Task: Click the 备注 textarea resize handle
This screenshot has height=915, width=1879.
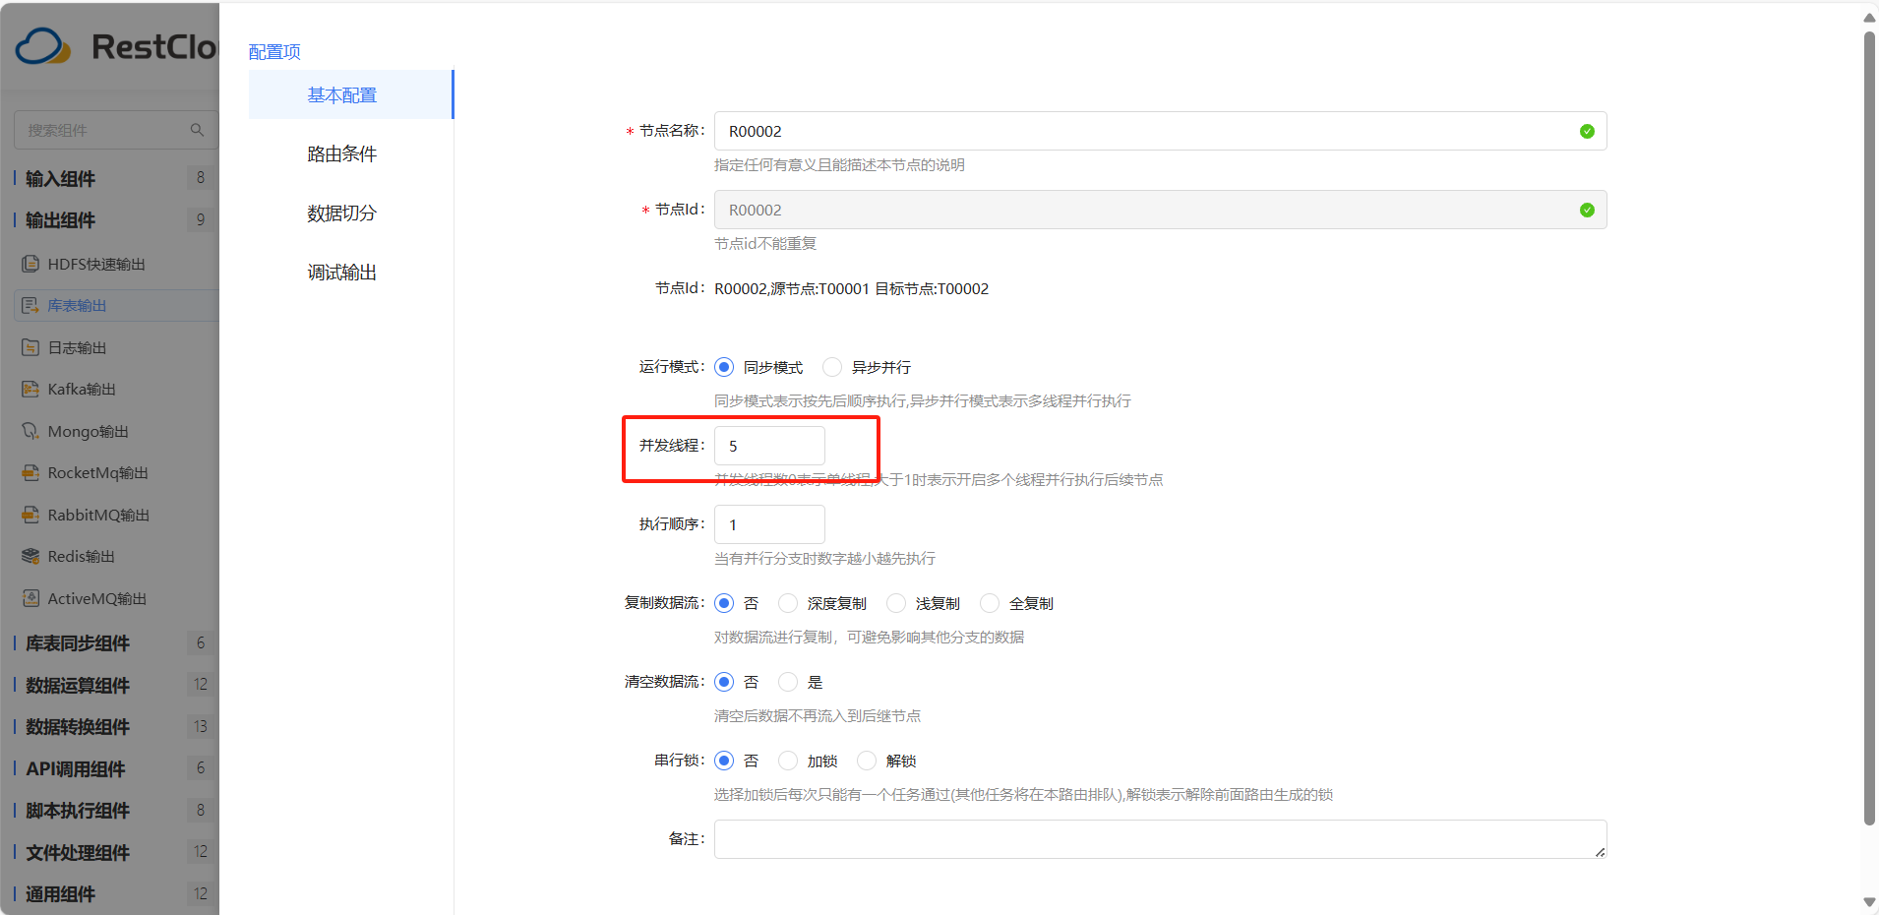Action: (1601, 852)
